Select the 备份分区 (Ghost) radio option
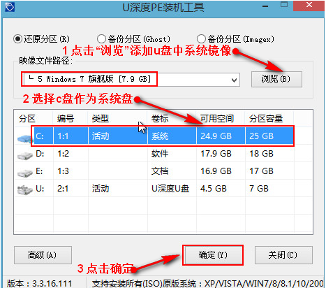 coord(101,39)
